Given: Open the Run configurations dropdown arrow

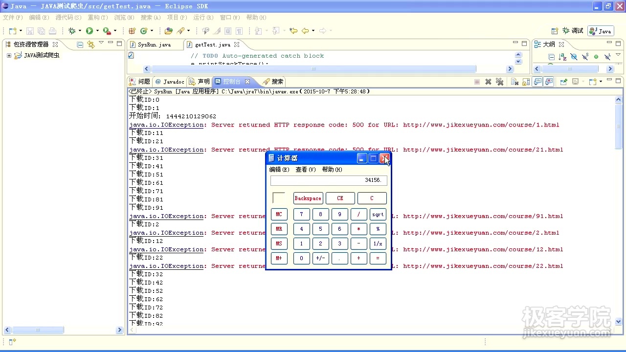Looking at the screenshot, I should pos(97,31).
